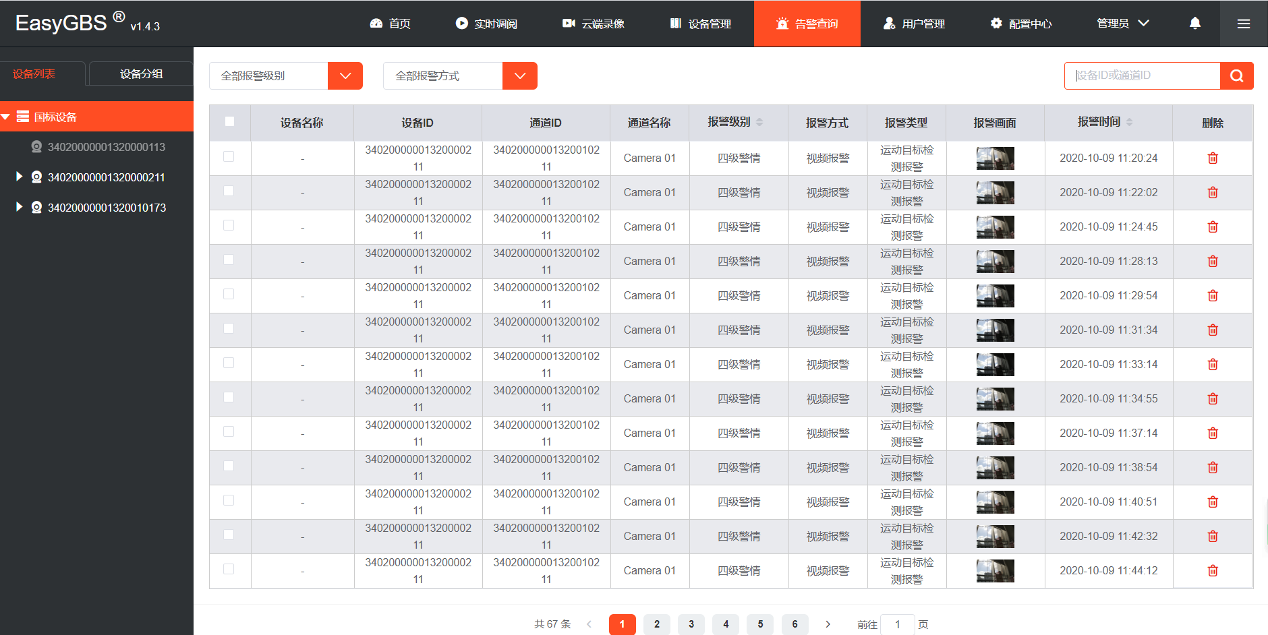The image size is (1268, 635).
Task: Go to 首页 in top navigation
Action: 391,24
